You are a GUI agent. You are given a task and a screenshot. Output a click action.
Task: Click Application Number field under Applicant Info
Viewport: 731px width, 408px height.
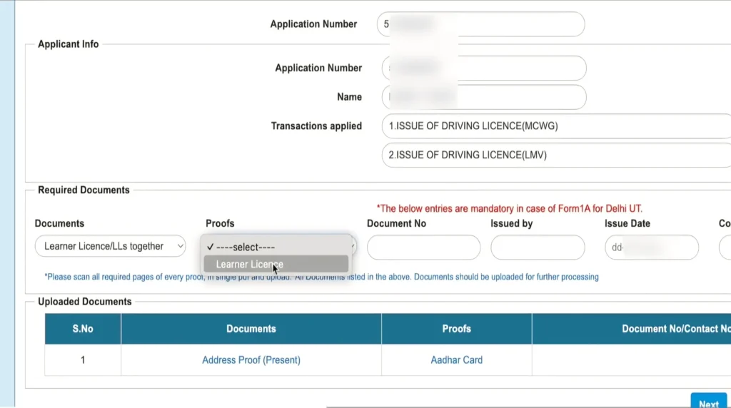483,68
